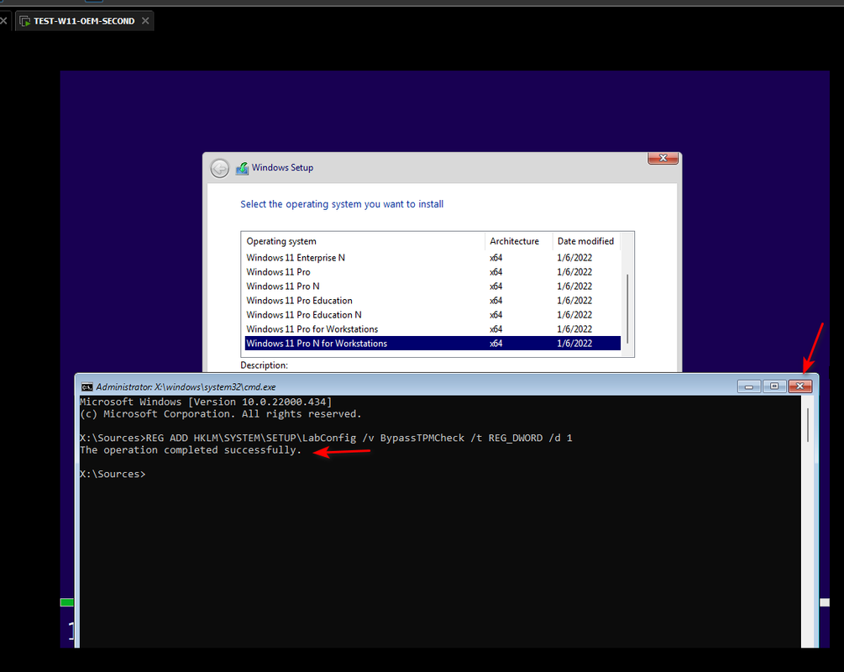Screen dimensions: 844x672
Task: Click the Description label
Action: pos(265,365)
